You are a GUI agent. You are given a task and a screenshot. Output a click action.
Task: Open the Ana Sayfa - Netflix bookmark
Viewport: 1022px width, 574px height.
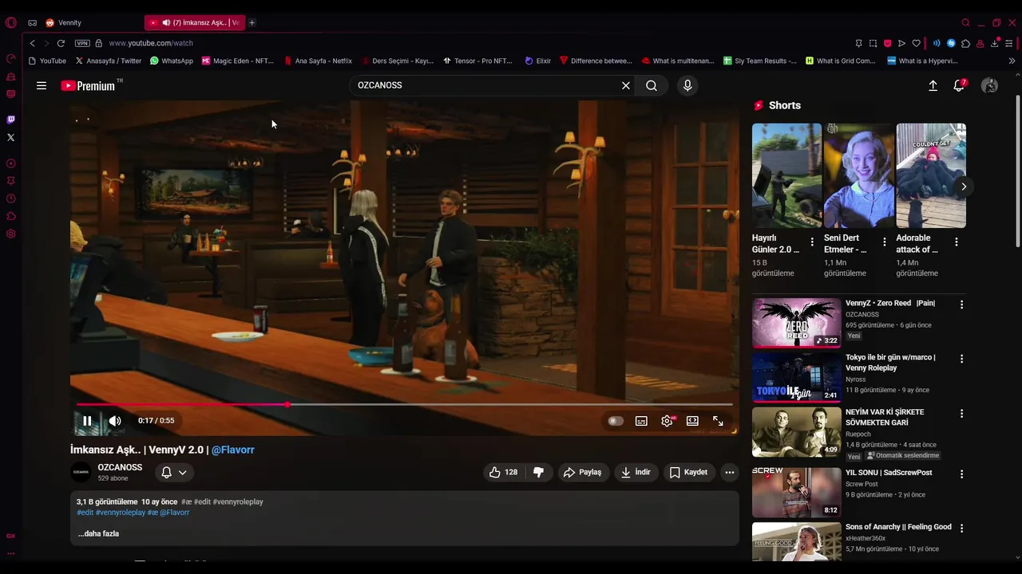tap(318, 61)
